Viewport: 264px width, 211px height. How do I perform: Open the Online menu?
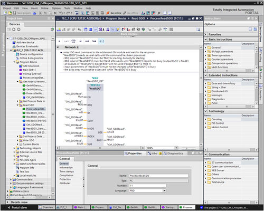coord(44,8)
